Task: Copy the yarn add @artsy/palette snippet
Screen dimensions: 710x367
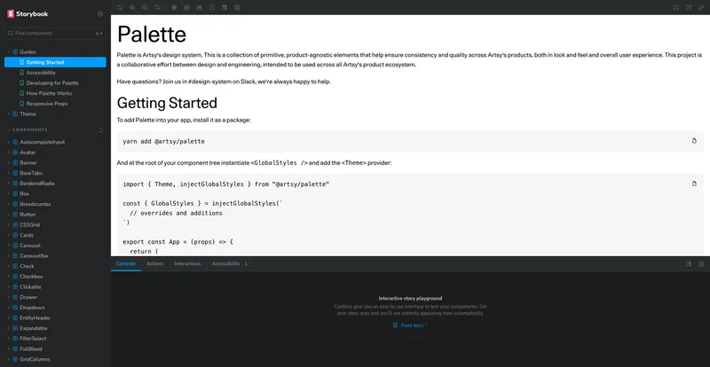Action: coord(694,141)
